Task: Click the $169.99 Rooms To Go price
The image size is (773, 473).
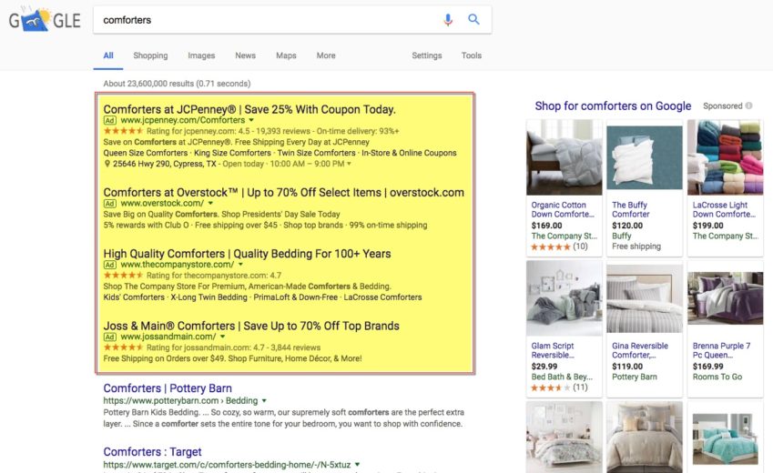Action: 708,367
